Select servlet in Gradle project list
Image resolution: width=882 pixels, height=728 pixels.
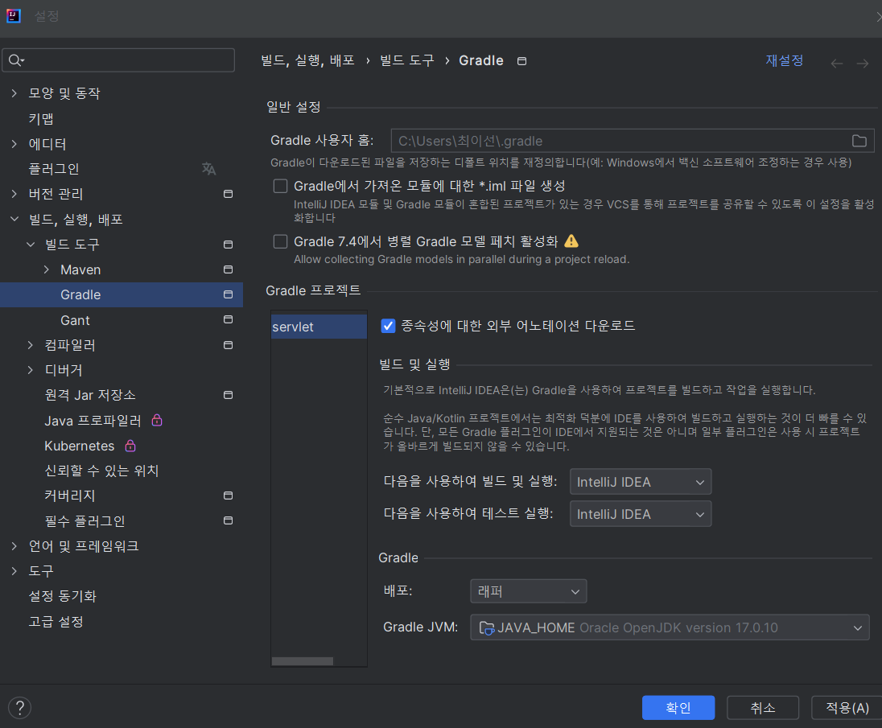319,327
